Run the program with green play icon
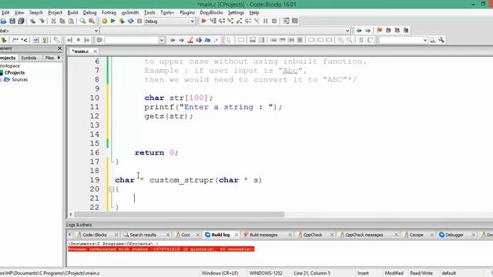The width and height of the screenshot is (493, 277). coord(113,21)
